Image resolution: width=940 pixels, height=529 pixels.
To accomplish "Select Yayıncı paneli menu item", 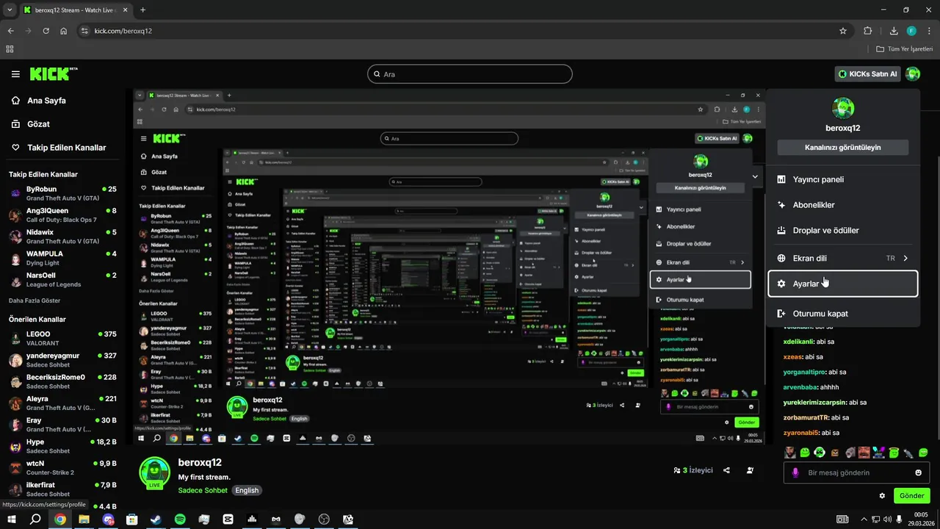I will (843, 179).
